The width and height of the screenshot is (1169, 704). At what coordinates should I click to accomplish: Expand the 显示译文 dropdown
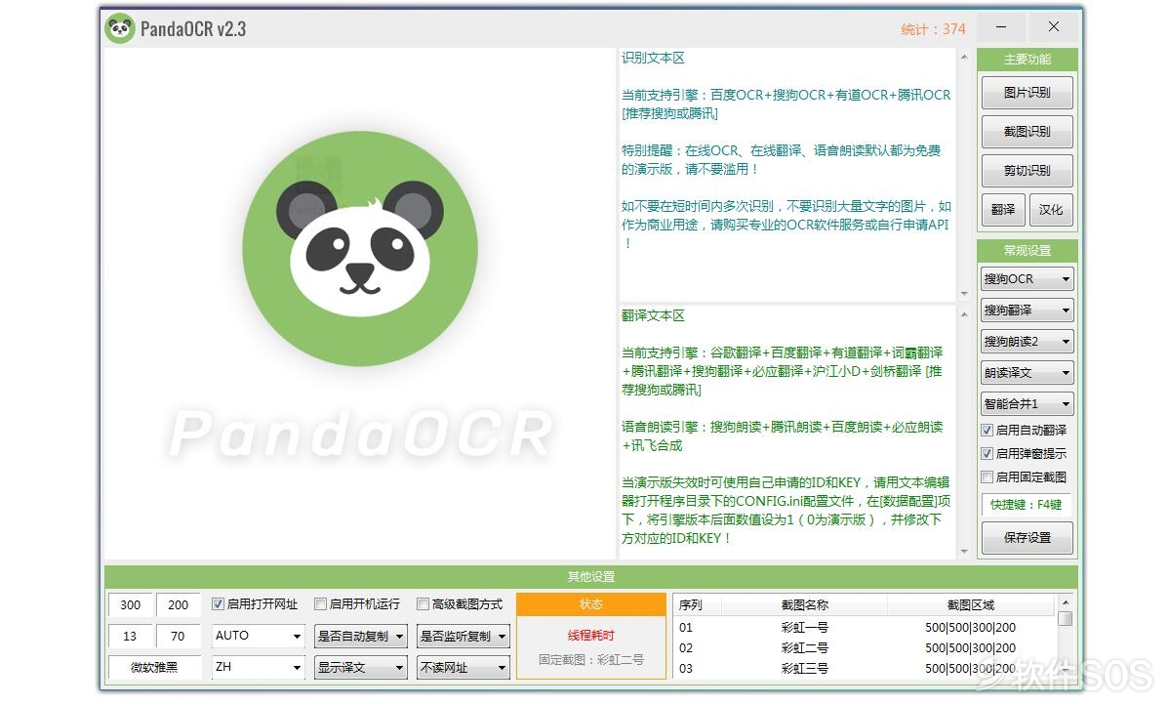point(361,667)
